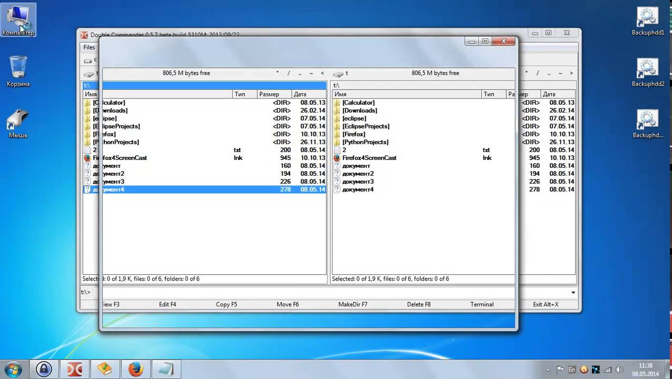Viewport: 672px width, 379px height.
Task: Open the Files menu
Action: click(89, 47)
